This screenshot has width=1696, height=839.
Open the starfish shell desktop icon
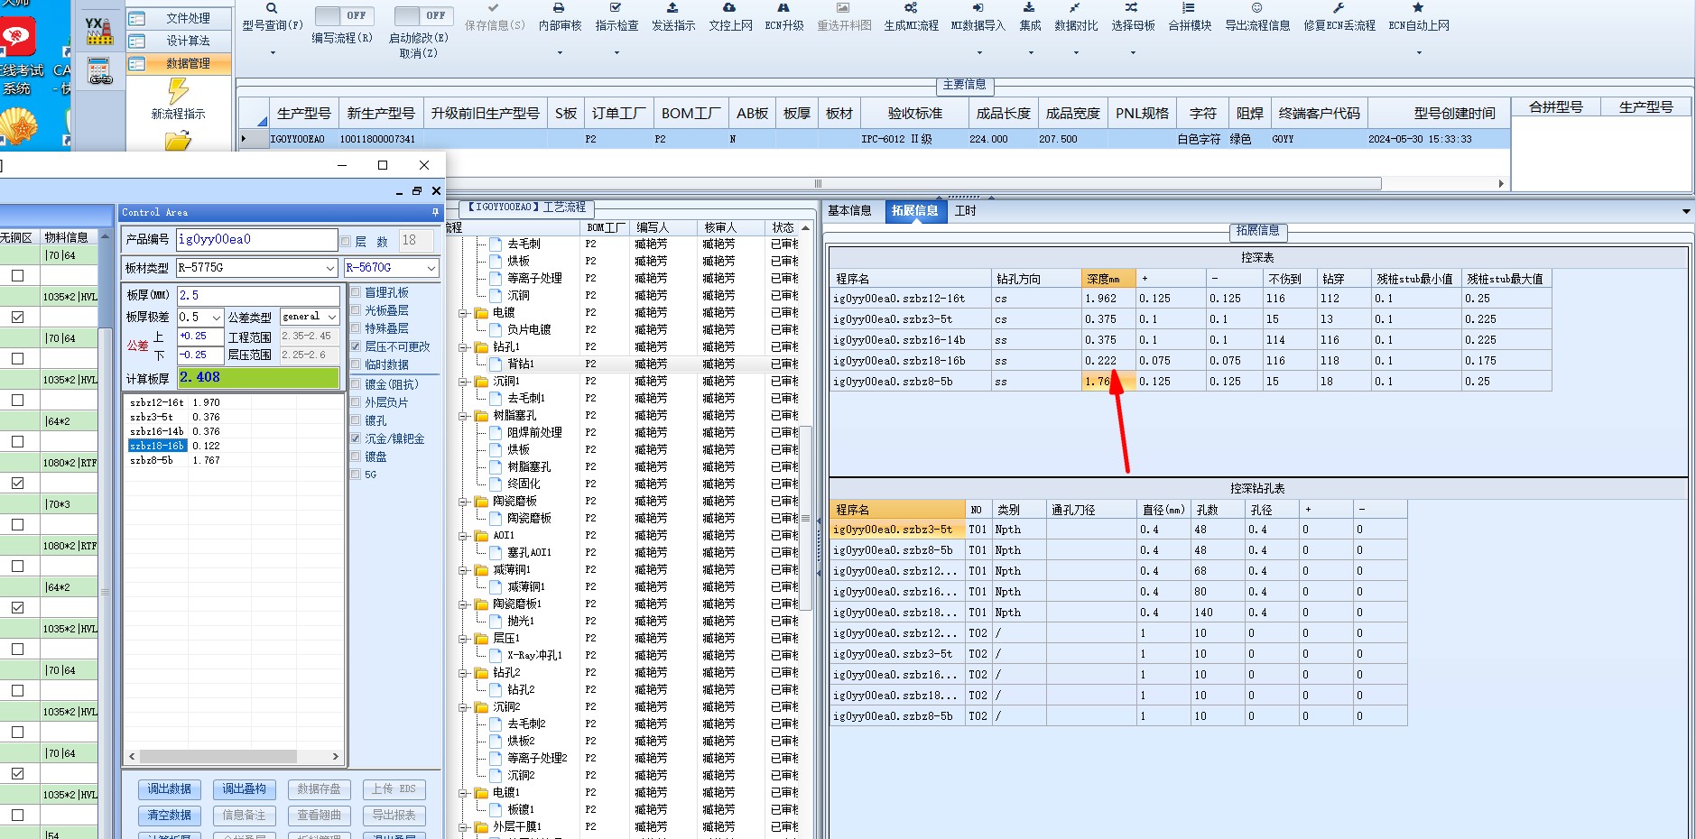[18, 125]
